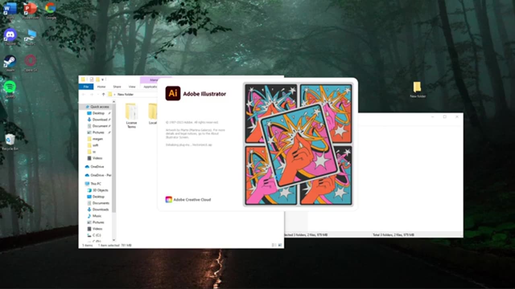Open Videos under Quick access
The width and height of the screenshot is (515, 289).
(x=95, y=158)
